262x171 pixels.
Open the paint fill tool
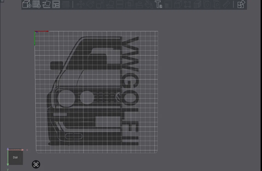[x=149, y=5]
